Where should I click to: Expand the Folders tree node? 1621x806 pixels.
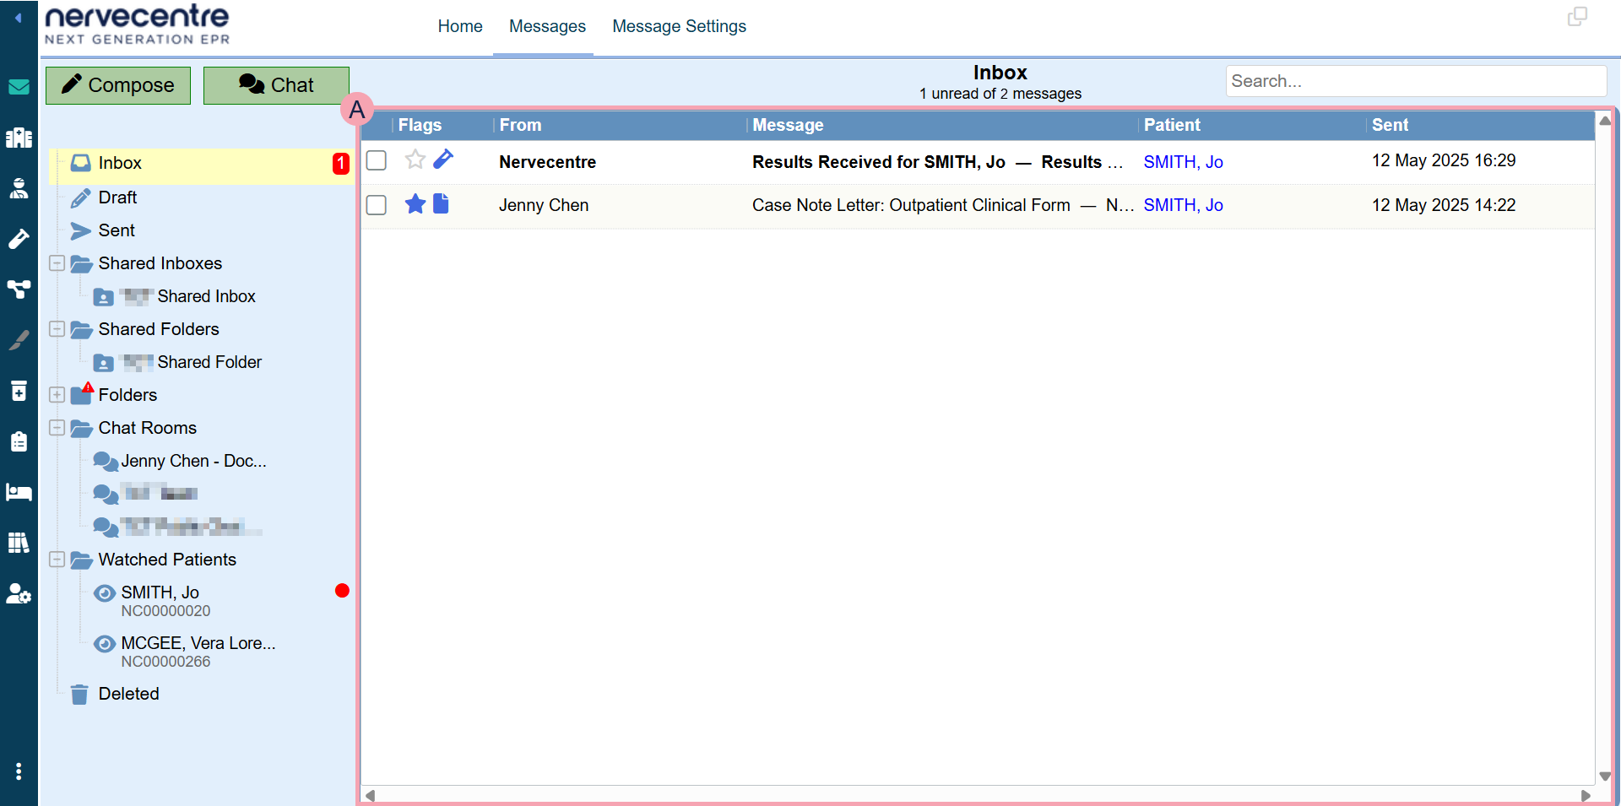[x=57, y=395]
